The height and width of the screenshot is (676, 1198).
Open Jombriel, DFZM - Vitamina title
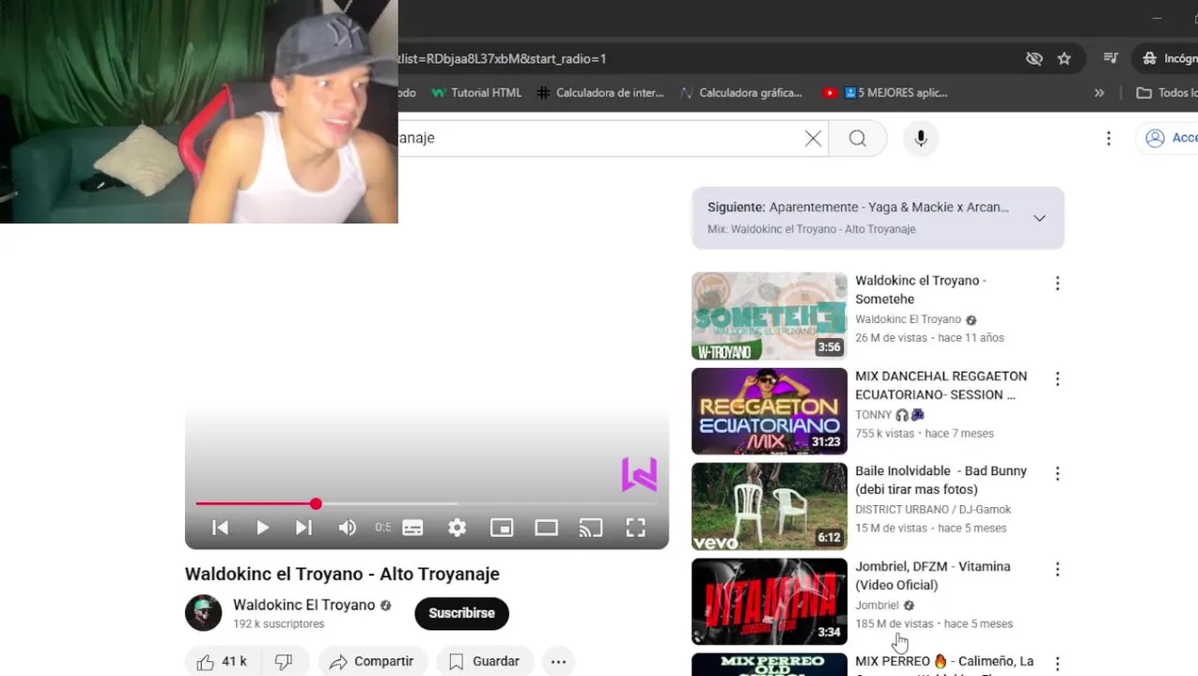click(x=933, y=576)
